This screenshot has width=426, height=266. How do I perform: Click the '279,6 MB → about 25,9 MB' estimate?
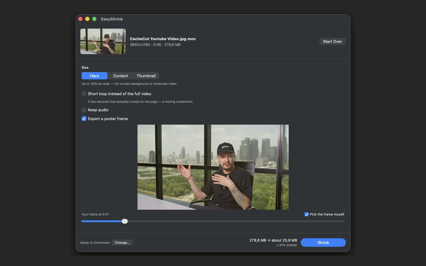[273, 240]
